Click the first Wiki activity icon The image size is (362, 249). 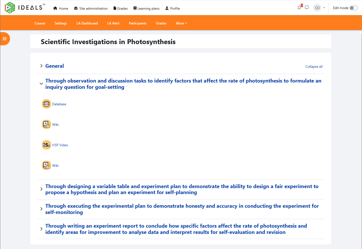click(x=46, y=125)
